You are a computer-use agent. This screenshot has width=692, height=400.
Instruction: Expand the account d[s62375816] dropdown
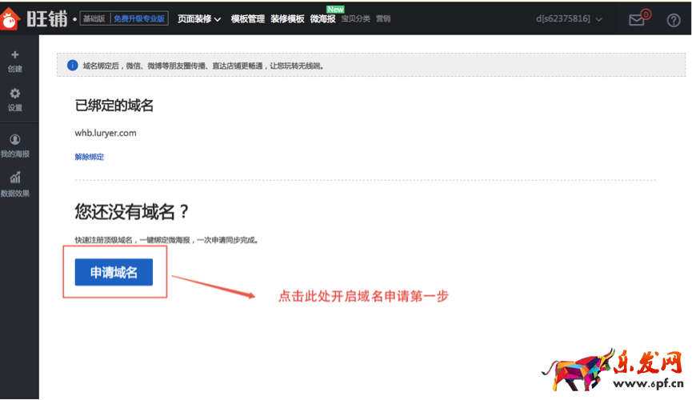(x=569, y=19)
